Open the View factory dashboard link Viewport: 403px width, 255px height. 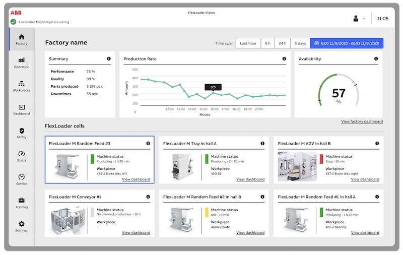362,121
